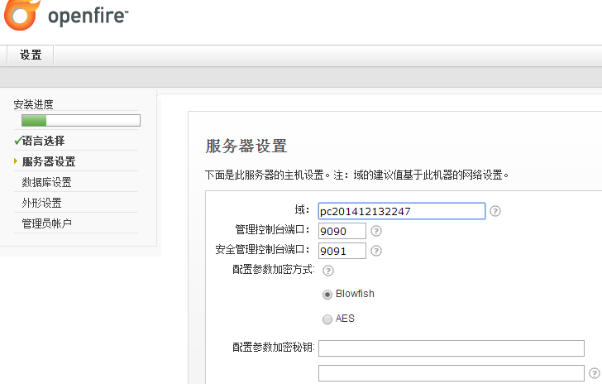Click the openfire wordmark text
The image size is (602, 384).
coord(88,17)
